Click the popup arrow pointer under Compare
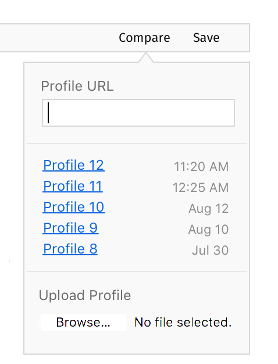Viewport: 278px width, 364px height. 146,58
